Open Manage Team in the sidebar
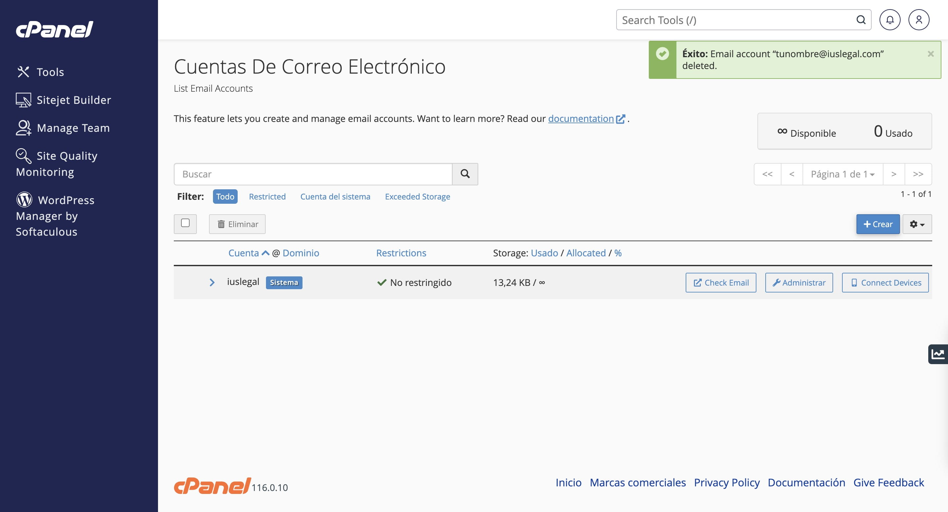 73,128
